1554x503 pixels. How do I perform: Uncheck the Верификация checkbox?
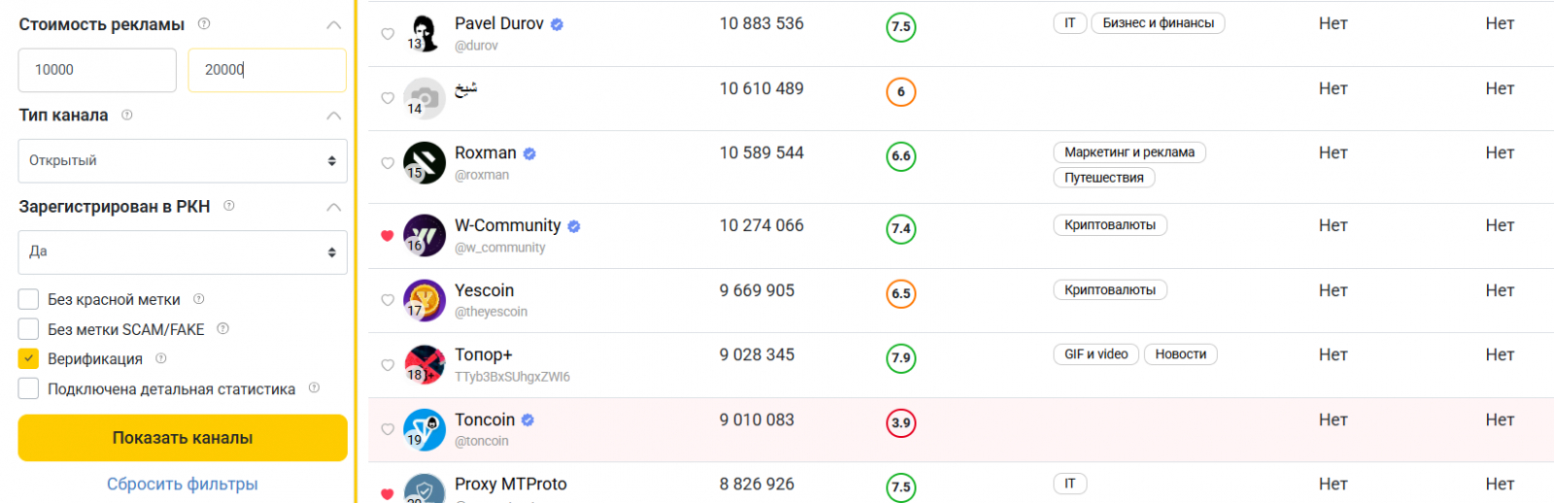point(29,358)
